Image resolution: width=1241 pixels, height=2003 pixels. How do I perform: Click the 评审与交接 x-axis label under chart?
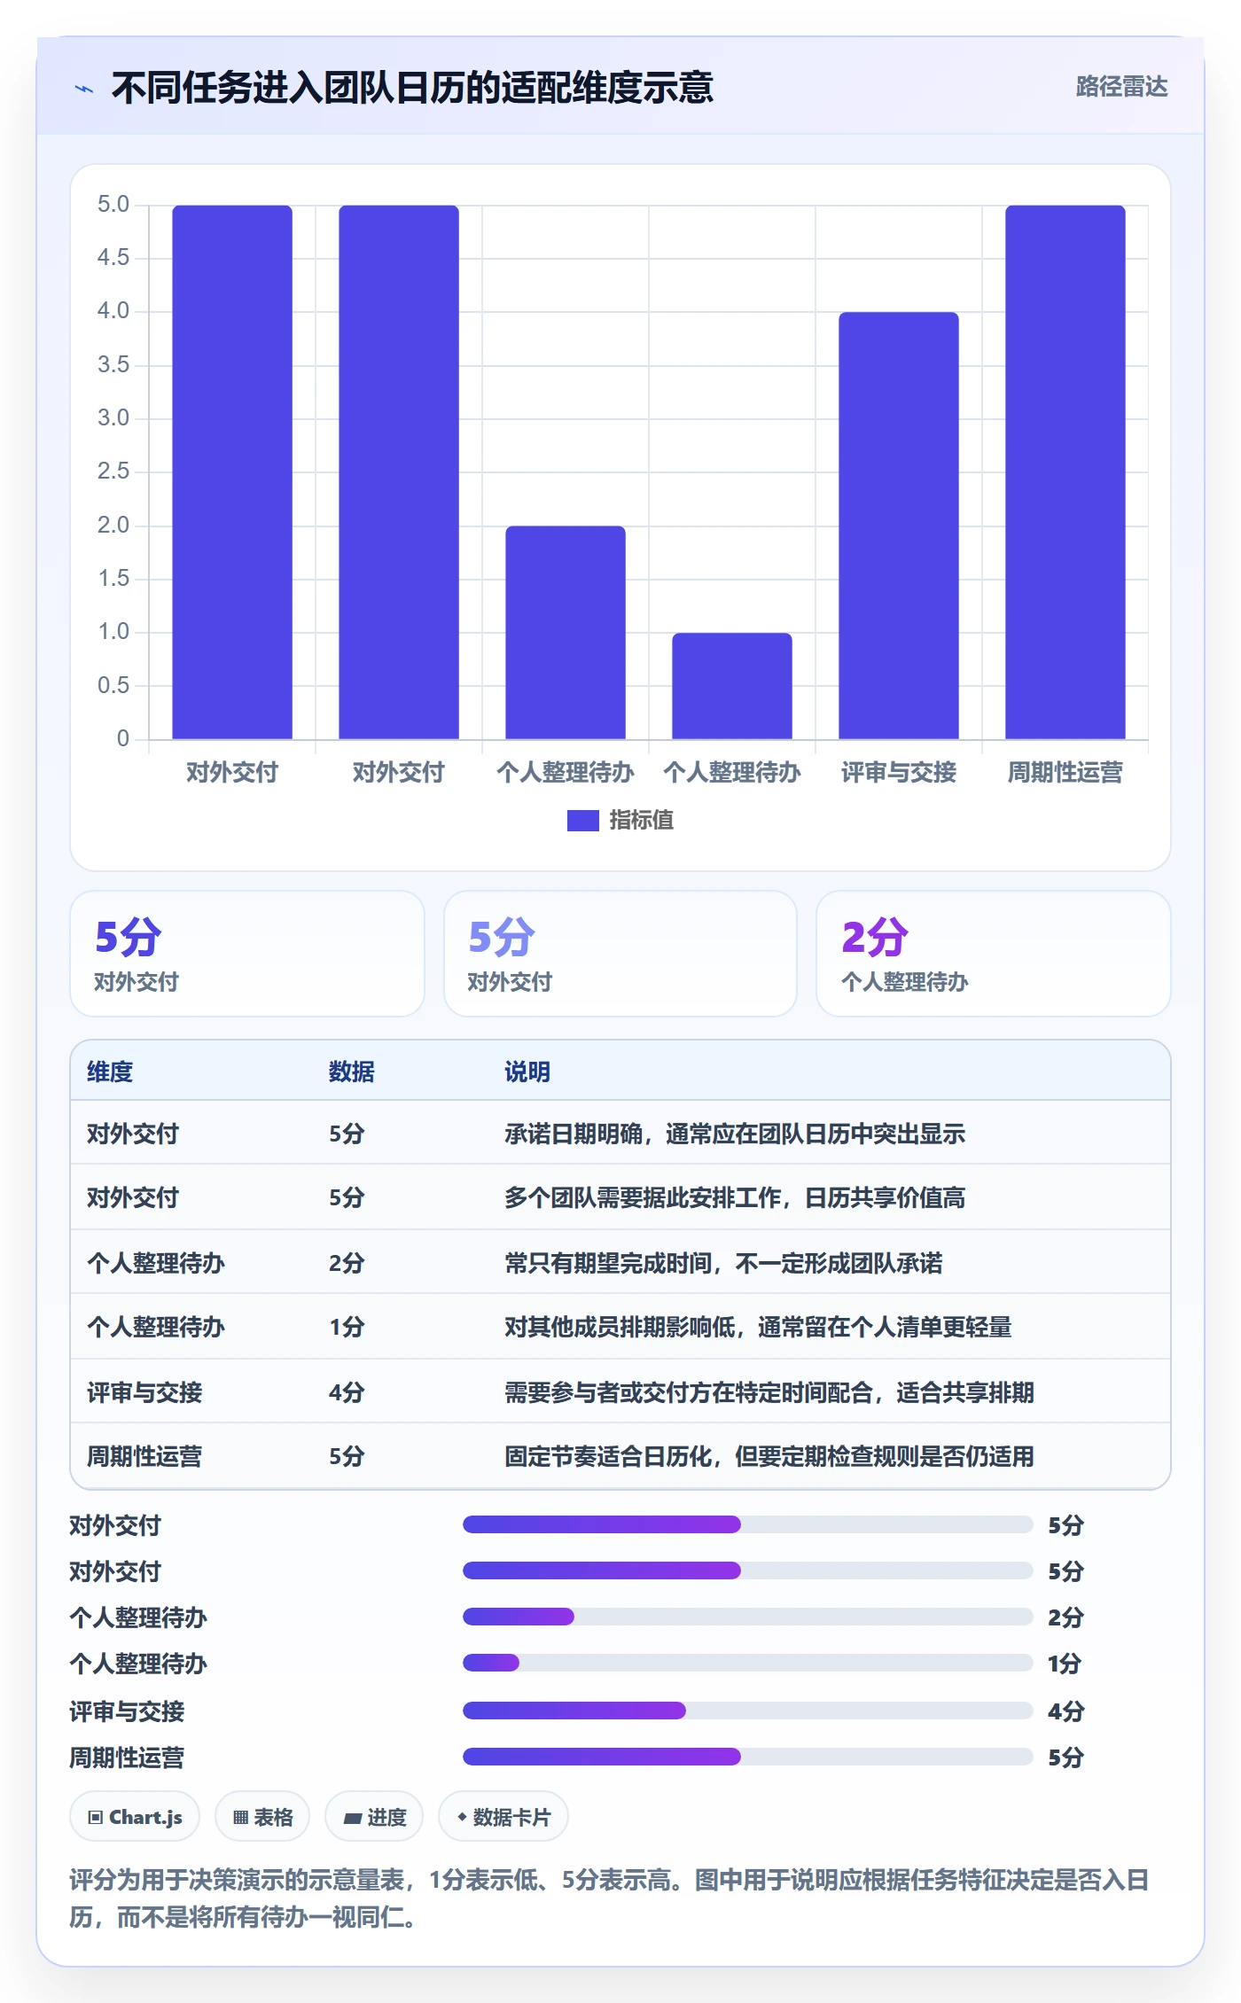click(898, 773)
